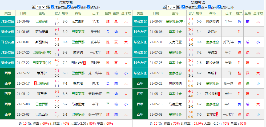Viewport: 266px width, 127px height.
Task: Click the 21-07-22 date cell
Action: tap(23, 63)
